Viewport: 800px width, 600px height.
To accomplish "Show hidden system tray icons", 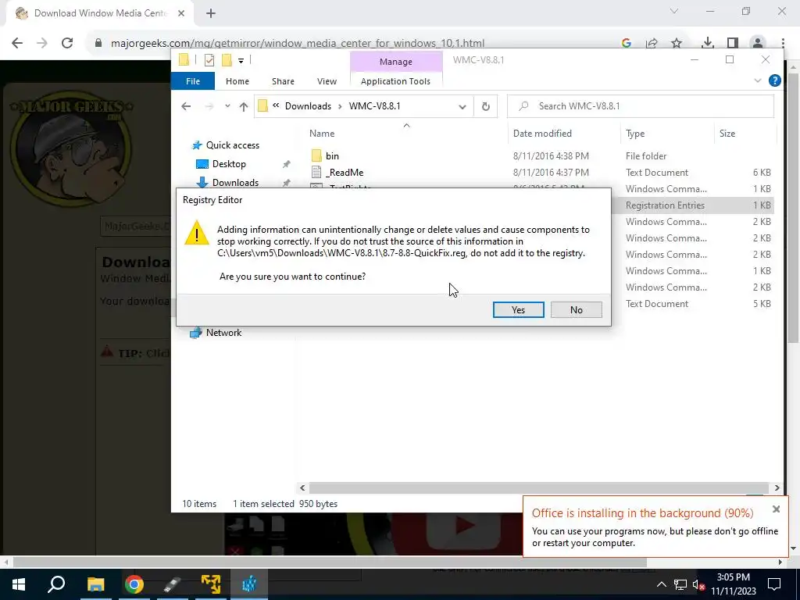I will pyautogui.click(x=661, y=584).
